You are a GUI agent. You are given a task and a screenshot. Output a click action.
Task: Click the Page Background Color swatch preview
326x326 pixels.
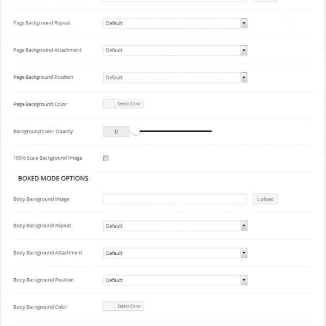(x=109, y=104)
